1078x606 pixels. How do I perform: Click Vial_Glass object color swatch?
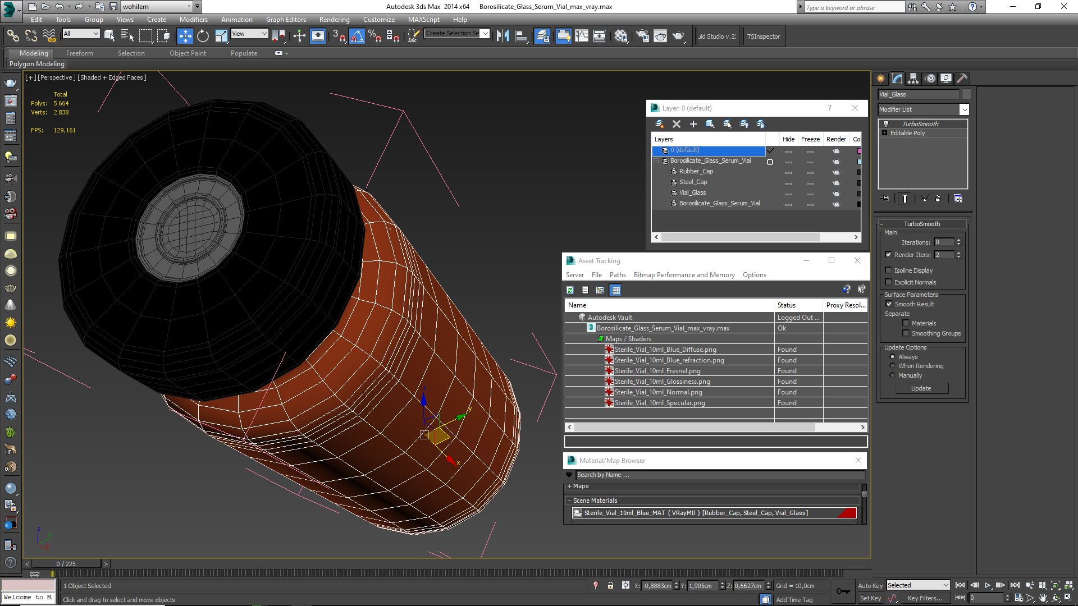click(x=966, y=94)
